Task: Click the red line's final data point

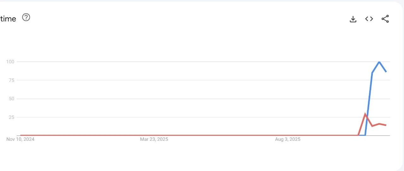Action: pos(386,125)
